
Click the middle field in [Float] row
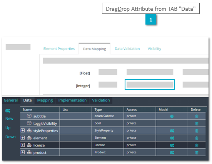150,72
